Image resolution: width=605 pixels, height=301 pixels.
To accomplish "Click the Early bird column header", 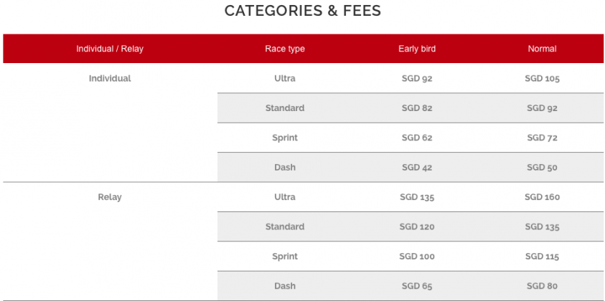I will (x=417, y=49).
